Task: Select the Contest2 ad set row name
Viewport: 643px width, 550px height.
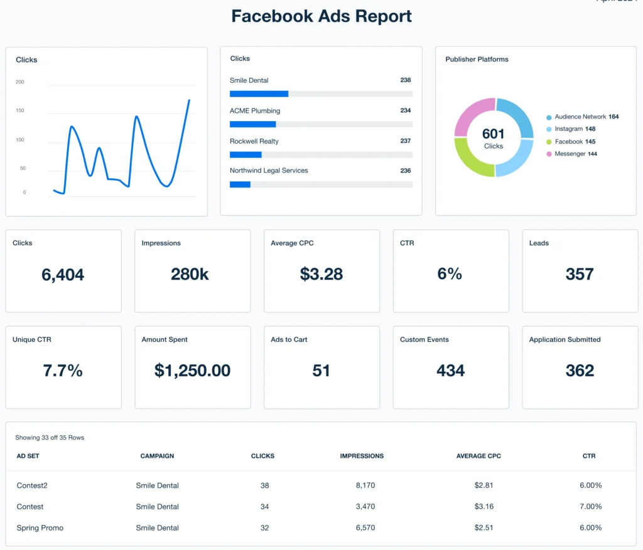Action: 32,485
